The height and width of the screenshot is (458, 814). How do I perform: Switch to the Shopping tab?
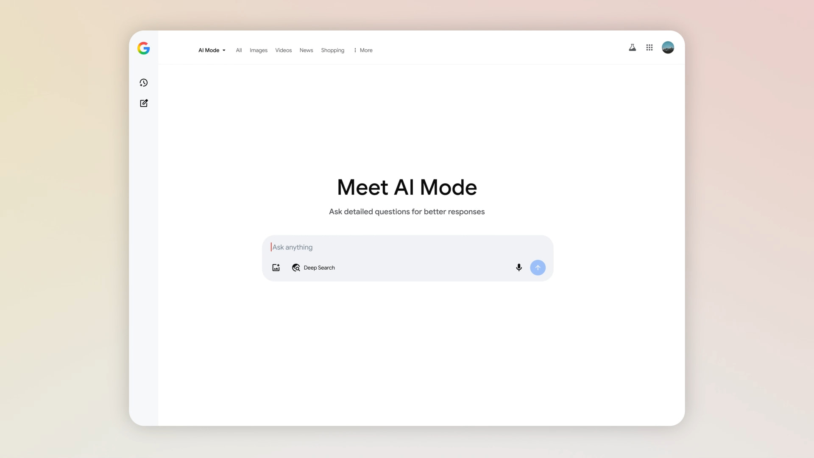pyautogui.click(x=333, y=50)
